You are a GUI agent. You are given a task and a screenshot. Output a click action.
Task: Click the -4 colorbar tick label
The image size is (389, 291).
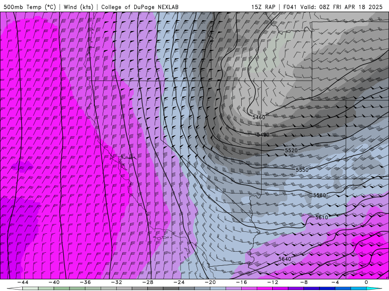tap(336, 282)
